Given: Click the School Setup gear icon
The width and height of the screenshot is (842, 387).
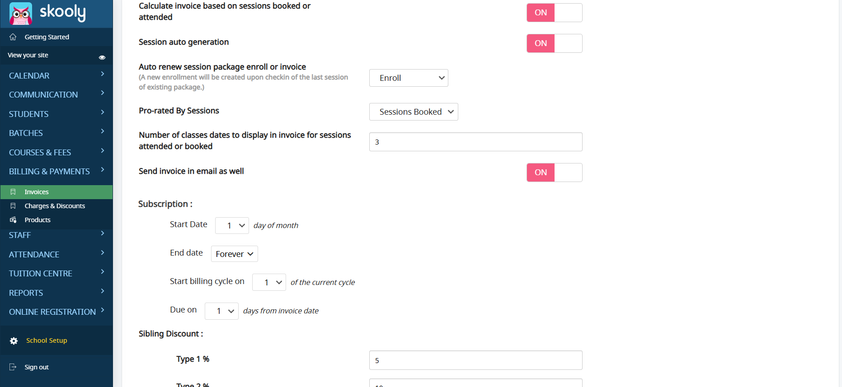Looking at the screenshot, I should [x=14, y=341].
